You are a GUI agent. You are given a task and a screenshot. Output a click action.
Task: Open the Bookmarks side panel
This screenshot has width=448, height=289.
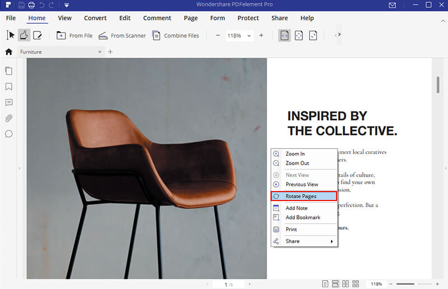point(9,87)
